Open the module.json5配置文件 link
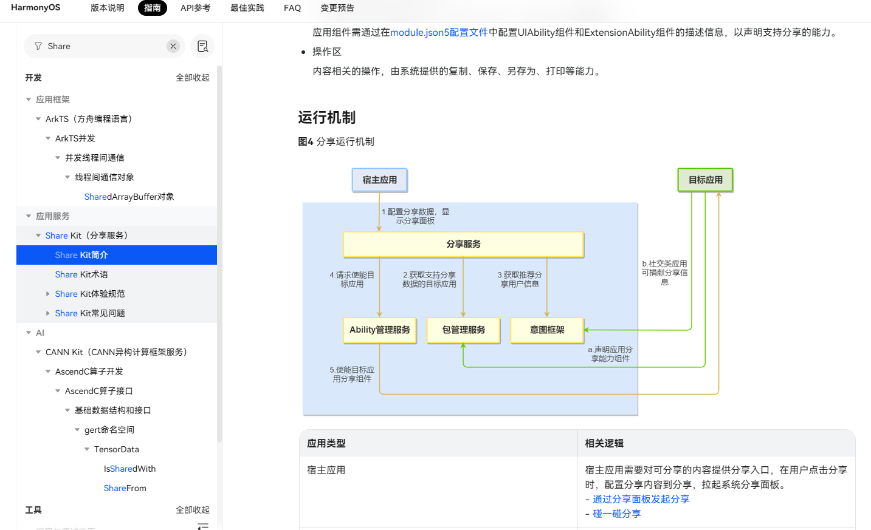The width and height of the screenshot is (871, 530). tap(439, 32)
